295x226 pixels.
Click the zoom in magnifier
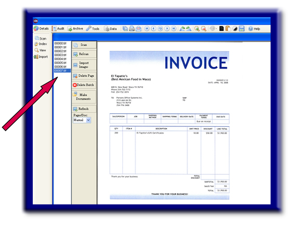tap(197, 29)
